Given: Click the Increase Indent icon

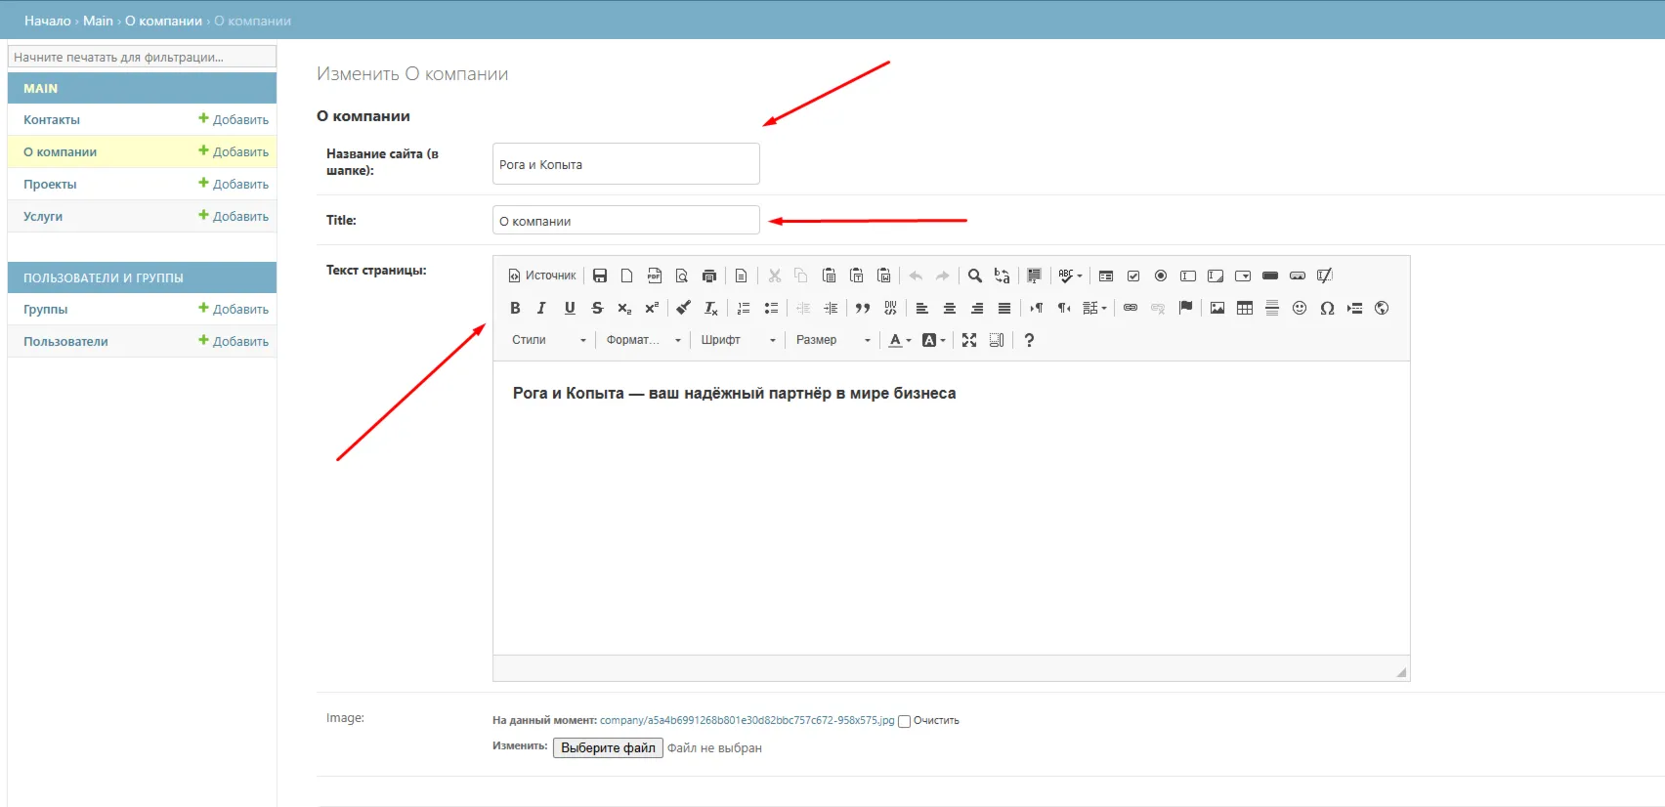Looking at the screenshot, I should coord(831,308).
